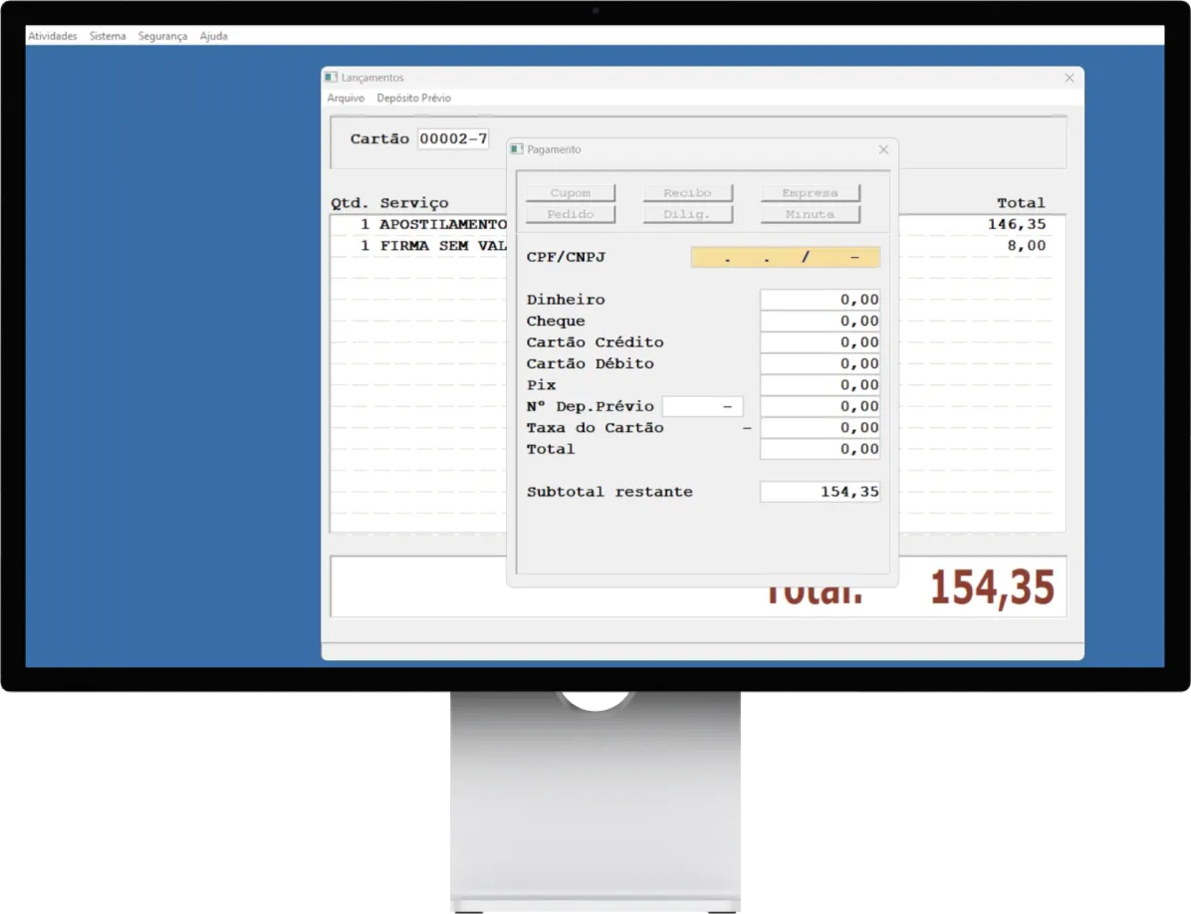Click the Cupom button
Viewport: 1191px width, 914px height.
tap(571, 193)
